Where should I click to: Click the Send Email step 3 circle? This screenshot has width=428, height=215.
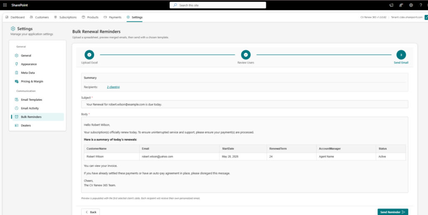tap(401, 55)
